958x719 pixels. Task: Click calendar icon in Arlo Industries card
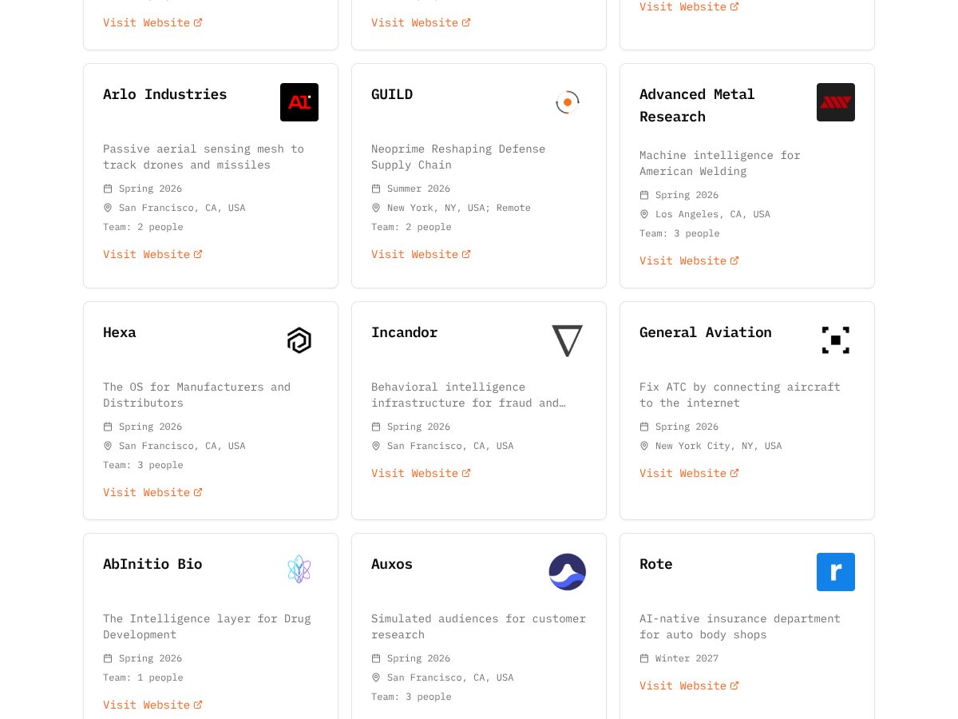point(108,189)
